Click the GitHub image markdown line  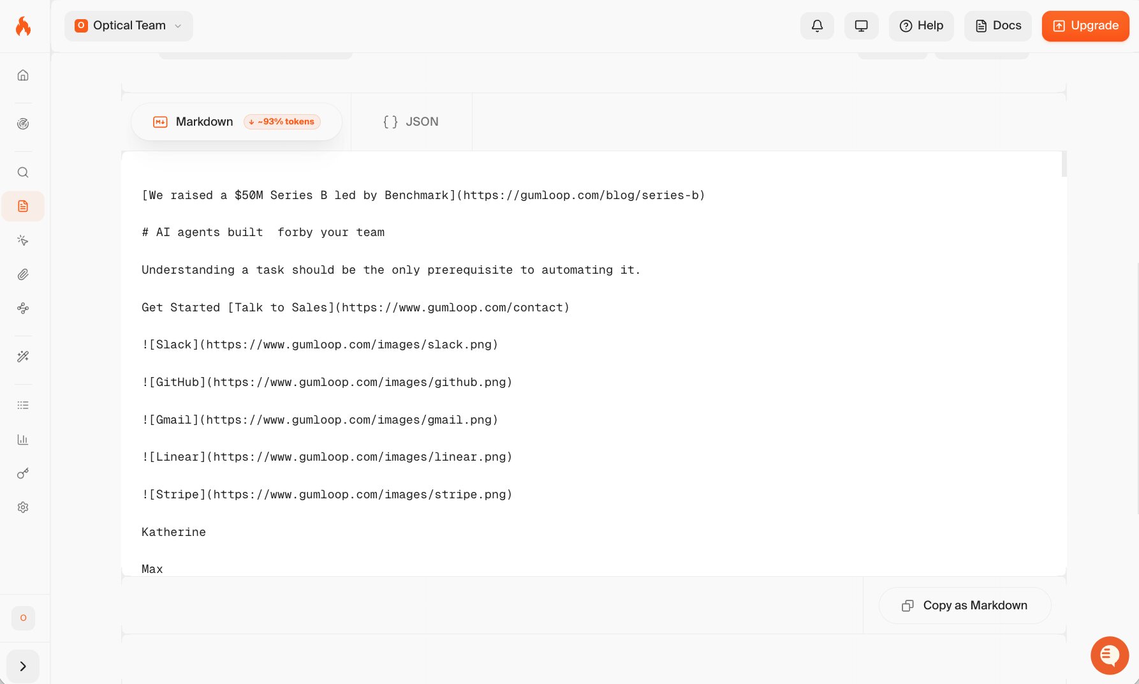[x=327, y=382]
